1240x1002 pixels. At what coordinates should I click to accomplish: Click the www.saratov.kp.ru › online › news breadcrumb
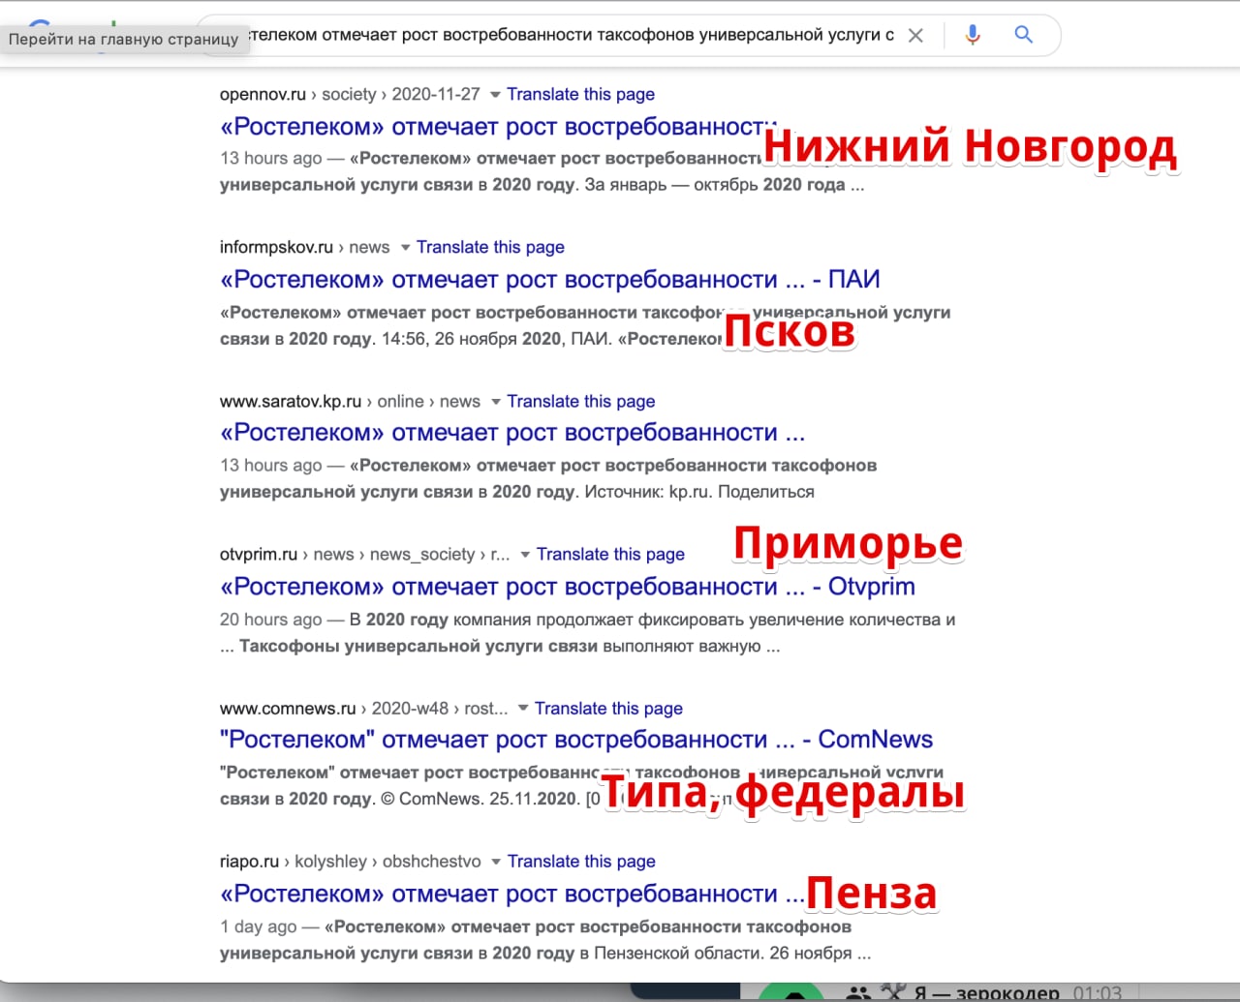point(350,401)
